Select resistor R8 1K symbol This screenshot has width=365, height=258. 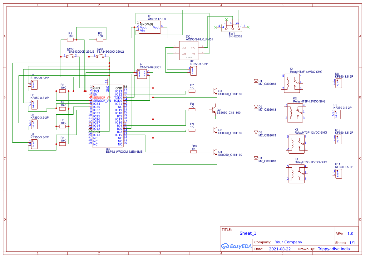point(192,110)
